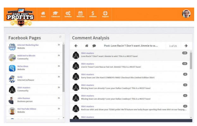Click the Comment Analysis scrollbar thumb
Image resolution: width=197 pixels, height=126 pixels.
click(191, 61)
